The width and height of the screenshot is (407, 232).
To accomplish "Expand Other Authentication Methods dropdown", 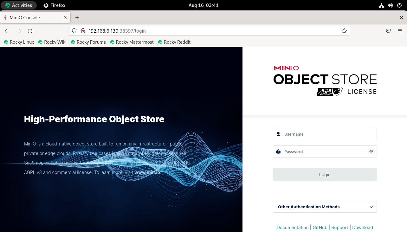I will pos(325,207).
